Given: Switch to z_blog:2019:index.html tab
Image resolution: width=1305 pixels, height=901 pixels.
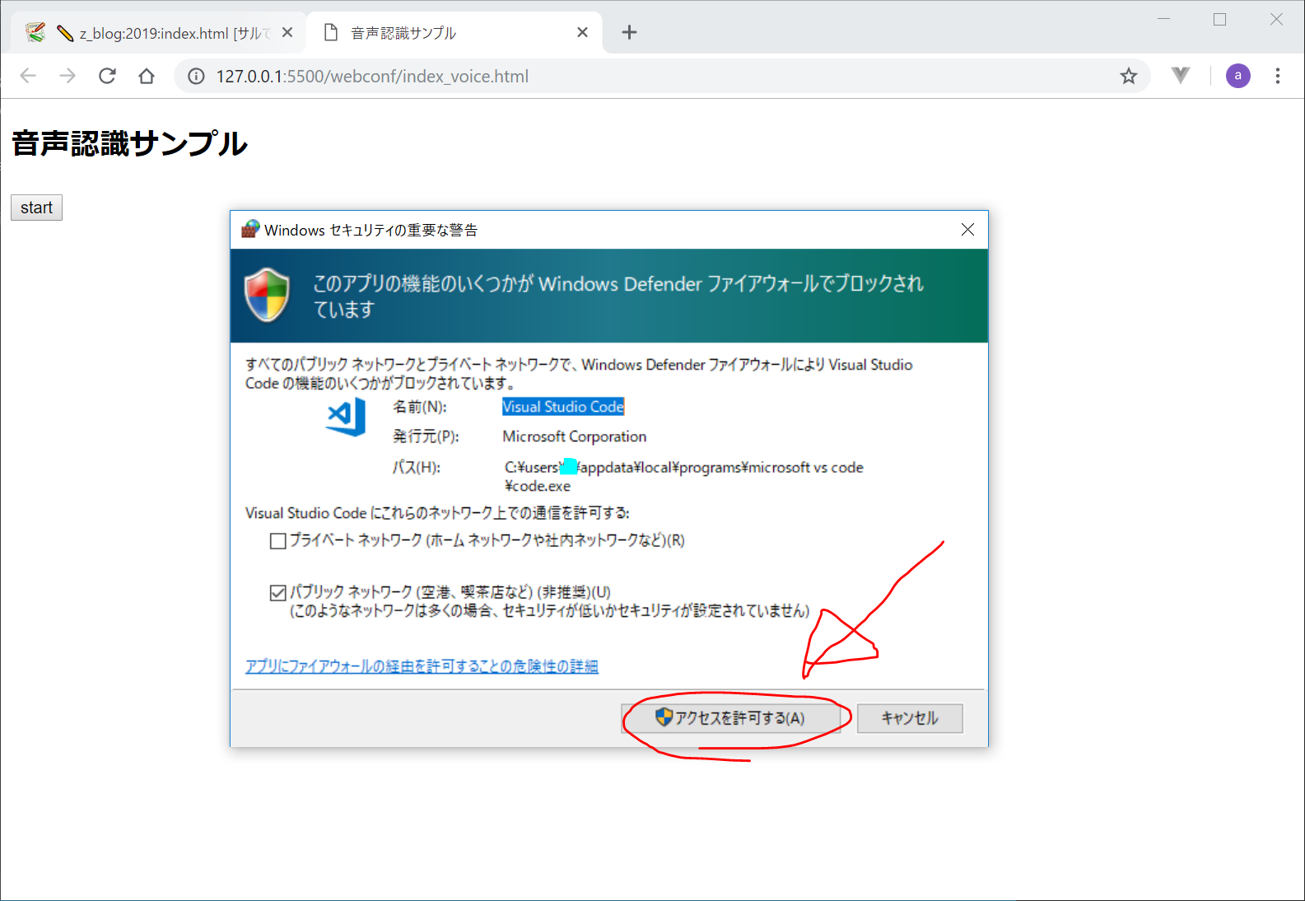Looking at the screenshot, I should 158,33.
